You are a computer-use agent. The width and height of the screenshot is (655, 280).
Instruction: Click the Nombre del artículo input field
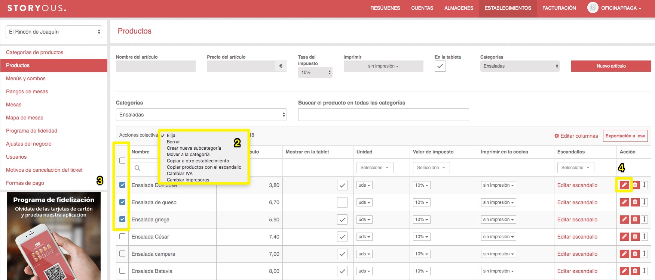tap(156, 66)
